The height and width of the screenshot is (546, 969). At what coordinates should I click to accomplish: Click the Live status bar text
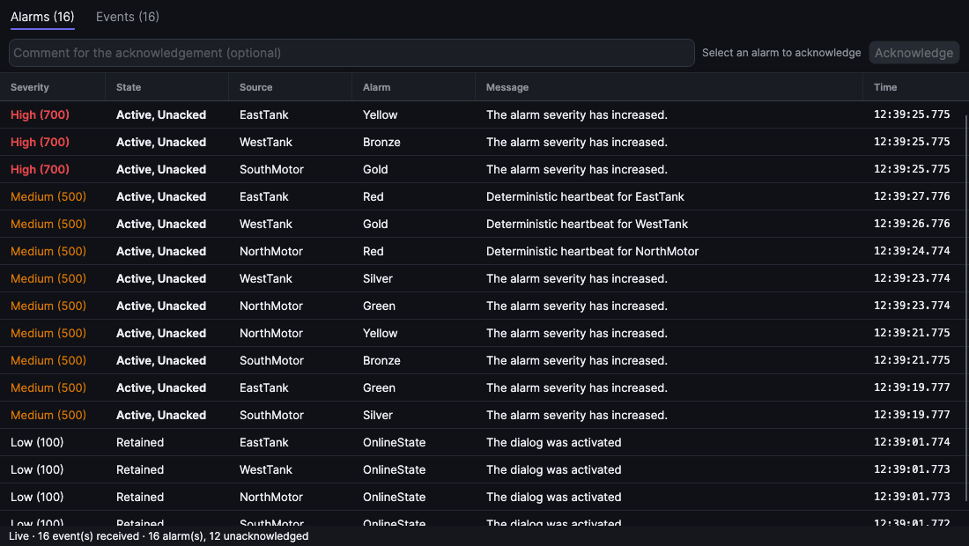click(159, 536)
